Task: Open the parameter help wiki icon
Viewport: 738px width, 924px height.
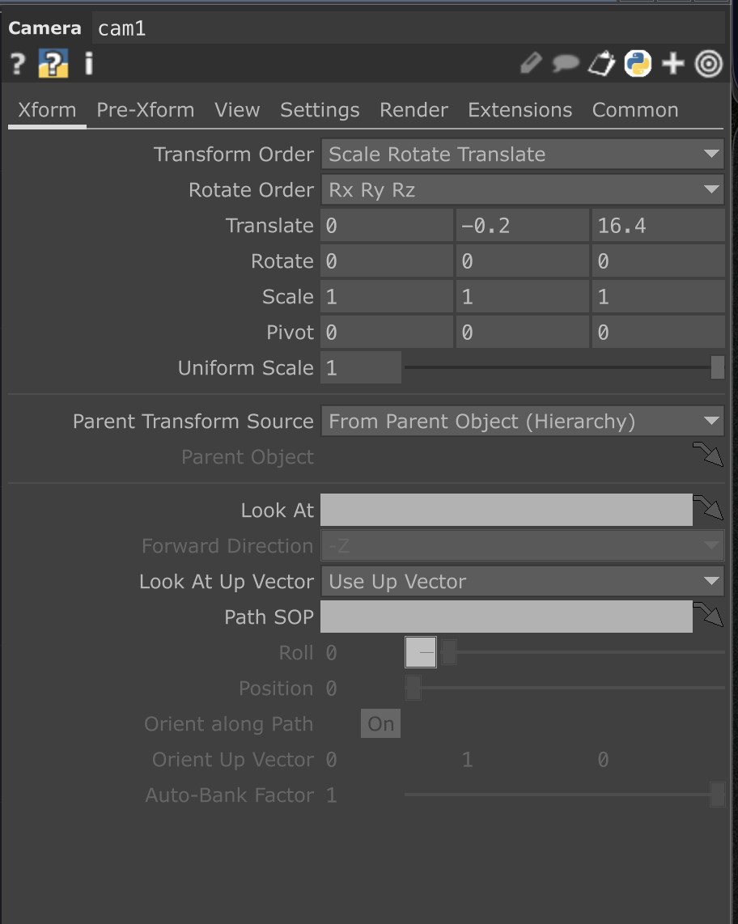Action: coord(53,64)
